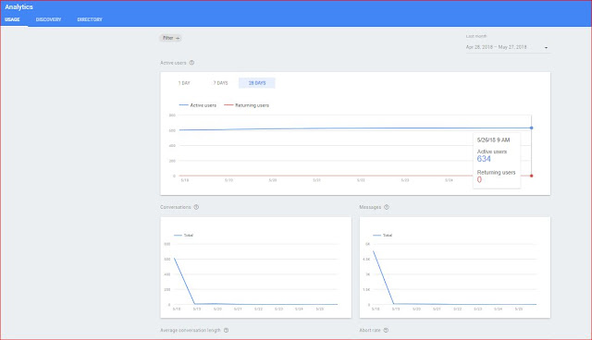This screenshot has height=340, width=592.
Task: Show help for Messages
Action: (387, 207)
